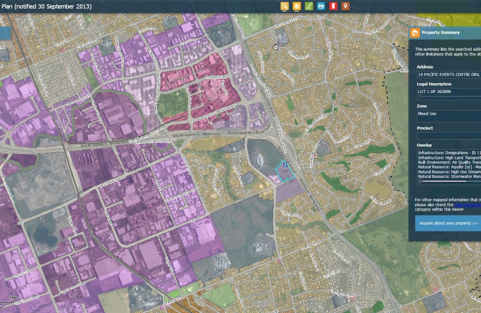Select the green draw/markup tool
The height and width of the screenshot is (313, 481).
(309, 6)
